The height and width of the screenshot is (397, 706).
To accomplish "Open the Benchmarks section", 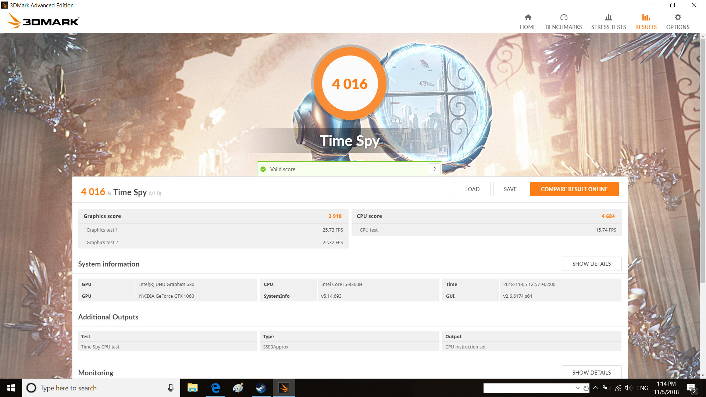I will [563, 22].
